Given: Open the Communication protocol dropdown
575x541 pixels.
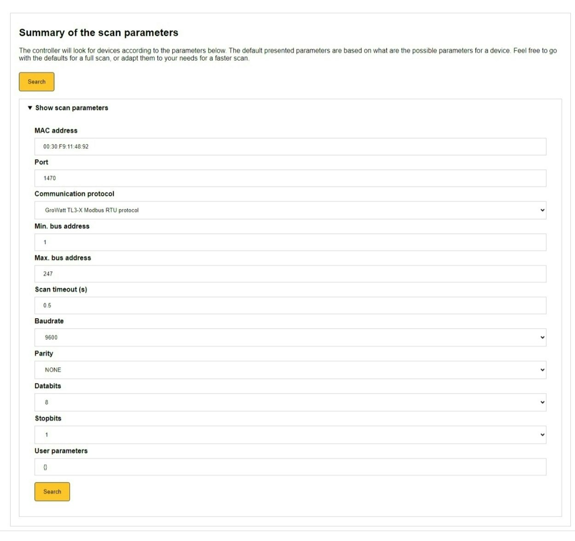Looking at the screenshot, I should coord(290,210).
